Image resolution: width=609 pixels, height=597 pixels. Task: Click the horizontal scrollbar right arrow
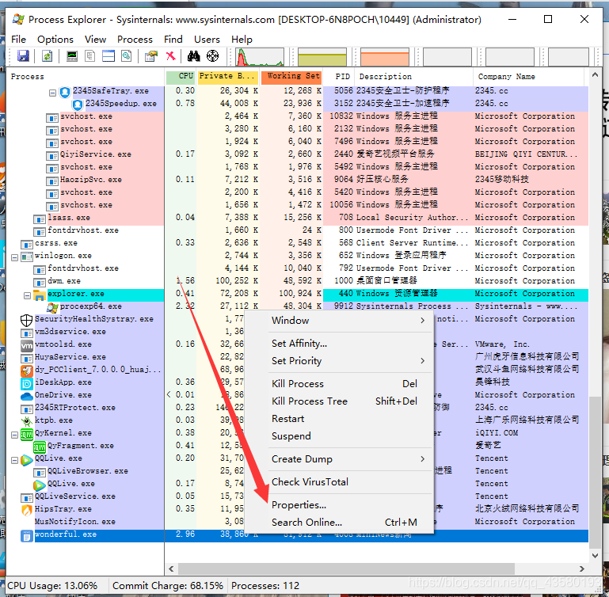pos(582,569)
